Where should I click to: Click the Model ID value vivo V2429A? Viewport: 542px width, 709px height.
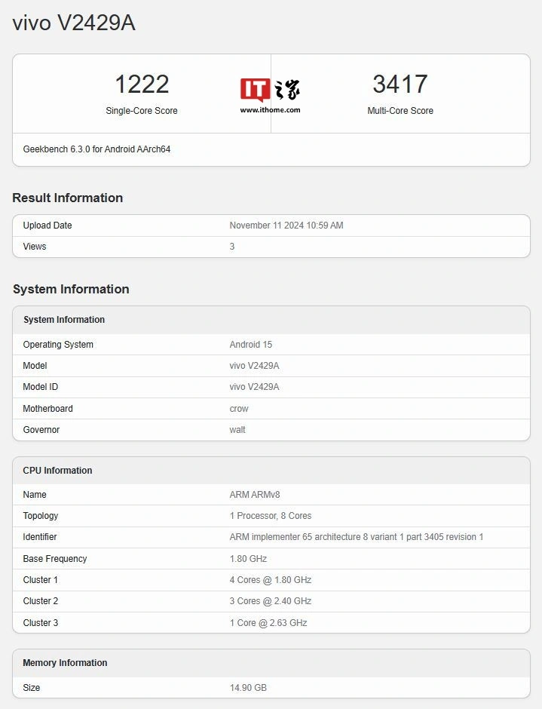click(x=254, y=387)
